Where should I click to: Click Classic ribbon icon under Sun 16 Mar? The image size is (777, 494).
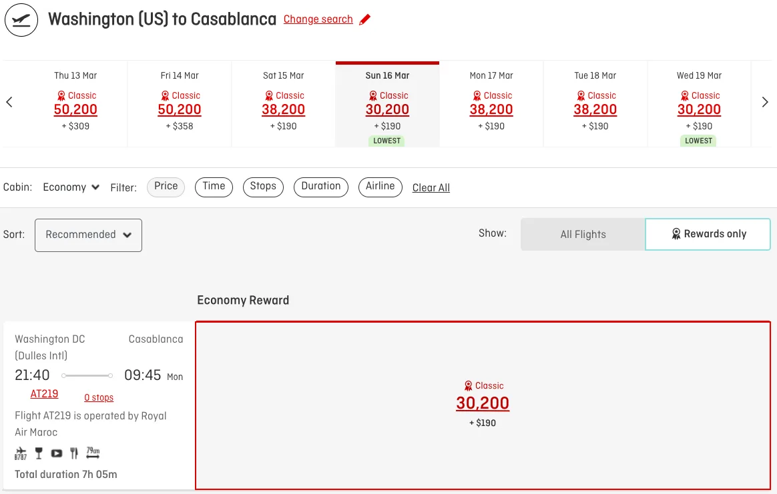(x=373, y=95)
